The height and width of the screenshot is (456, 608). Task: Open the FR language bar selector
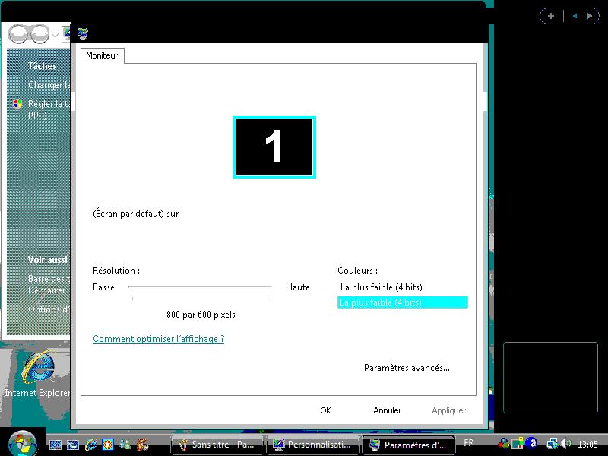point(469,443)
